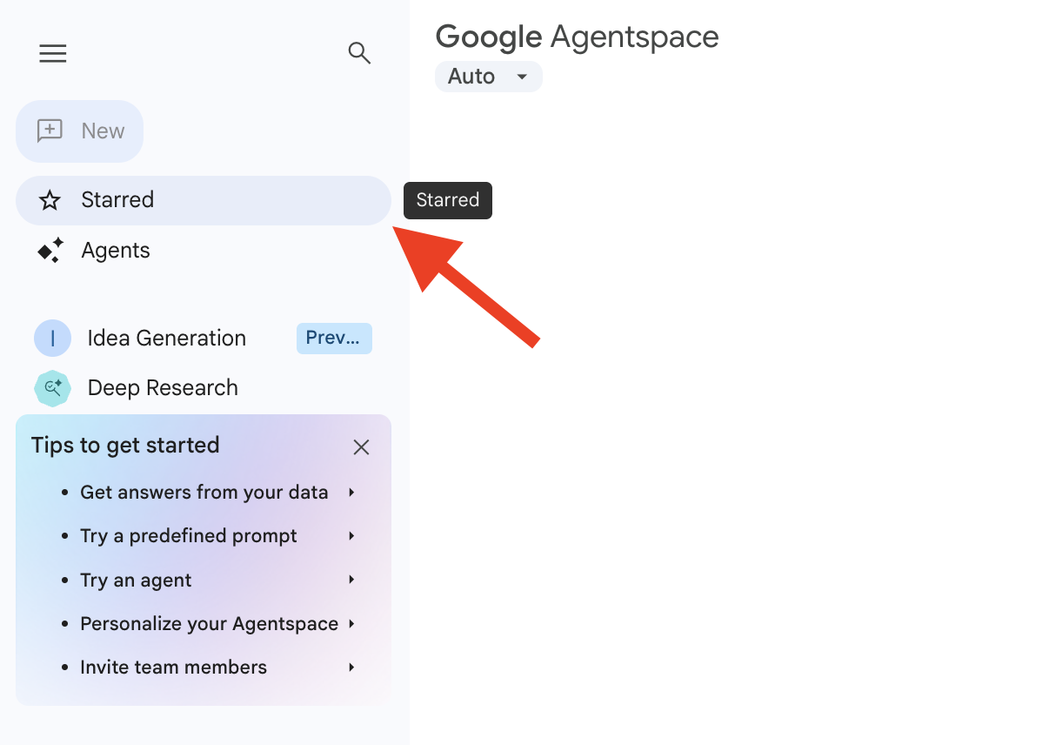Close the Tips to get started card

361,447
